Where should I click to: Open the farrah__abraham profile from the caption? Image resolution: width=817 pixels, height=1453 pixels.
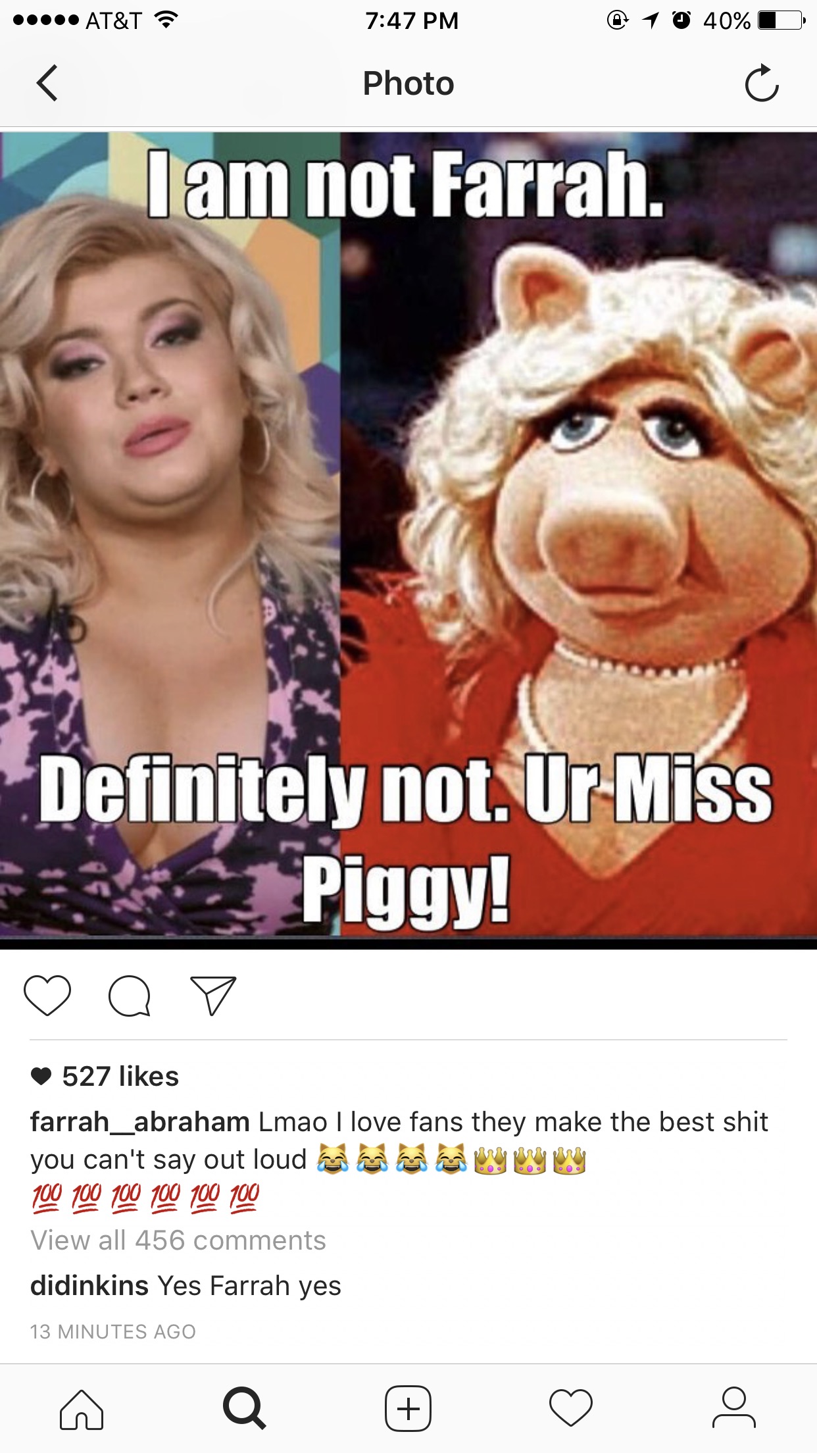[x=140, y=1122]
